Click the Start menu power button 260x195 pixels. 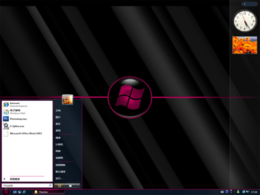(x=59, y=185)
